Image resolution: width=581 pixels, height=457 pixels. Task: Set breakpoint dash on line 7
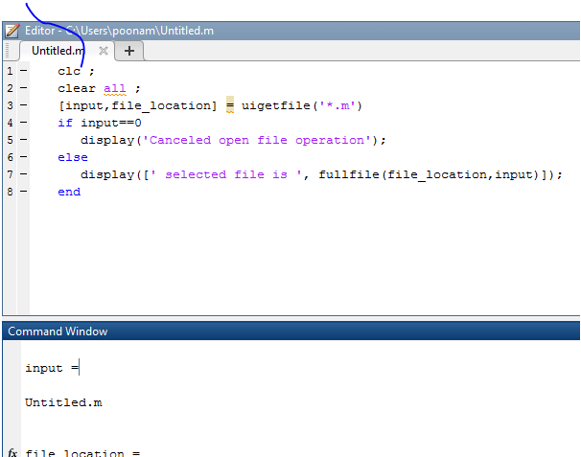(23, 174)
